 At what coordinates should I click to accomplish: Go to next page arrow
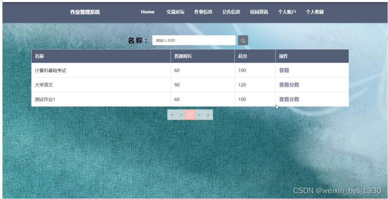point(199,115)
